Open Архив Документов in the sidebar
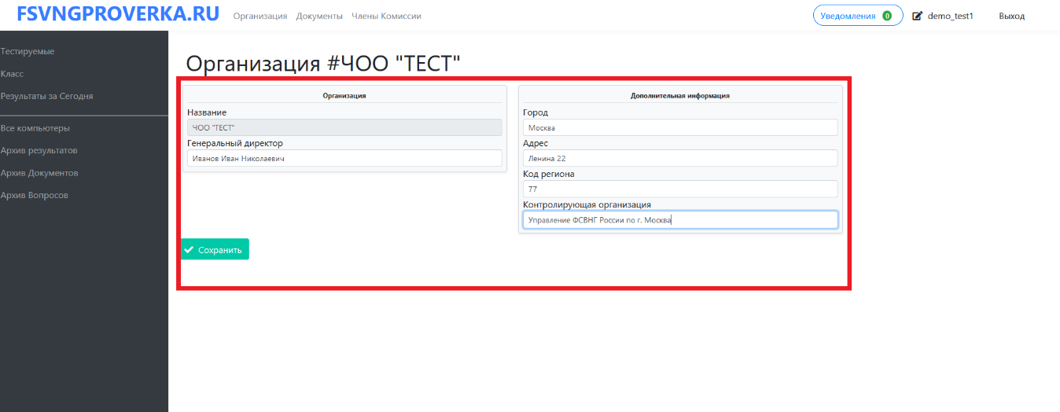 coord(39,173)
